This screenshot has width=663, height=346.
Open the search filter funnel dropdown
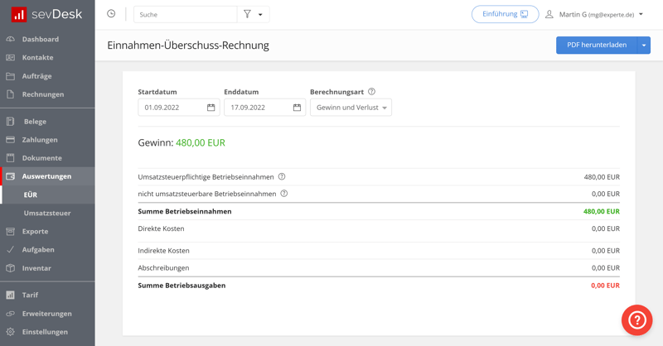pyautogui.click(x=253, y=14)
